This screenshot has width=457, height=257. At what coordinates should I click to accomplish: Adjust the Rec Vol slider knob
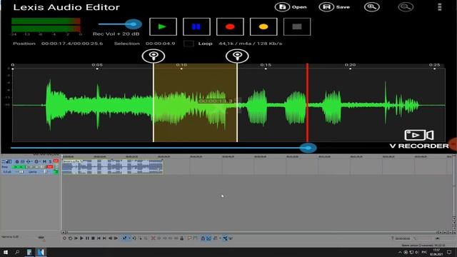[x=134, y=24]
